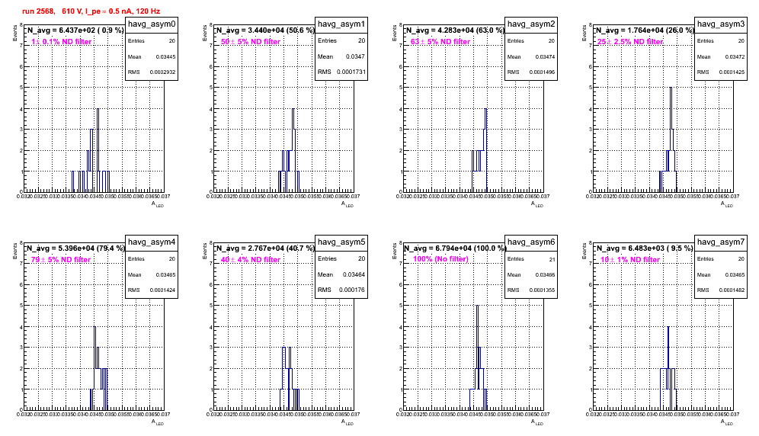Select the havg_asym0 stats box title
The image size is (759, 436).
pos(152,24)
